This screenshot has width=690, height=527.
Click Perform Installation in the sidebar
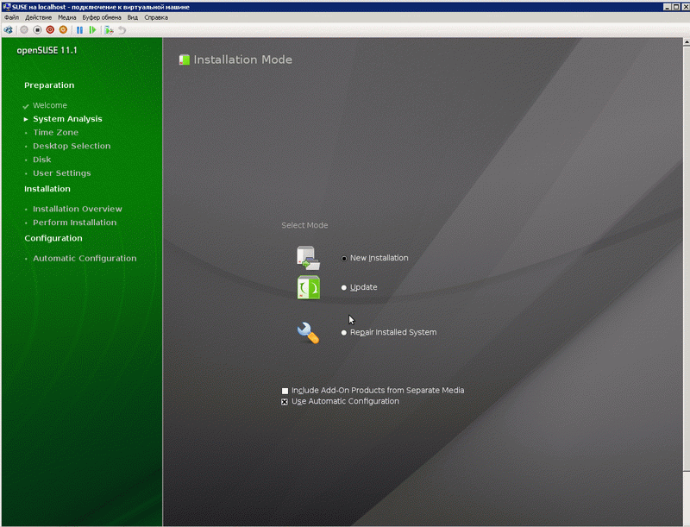75,223
